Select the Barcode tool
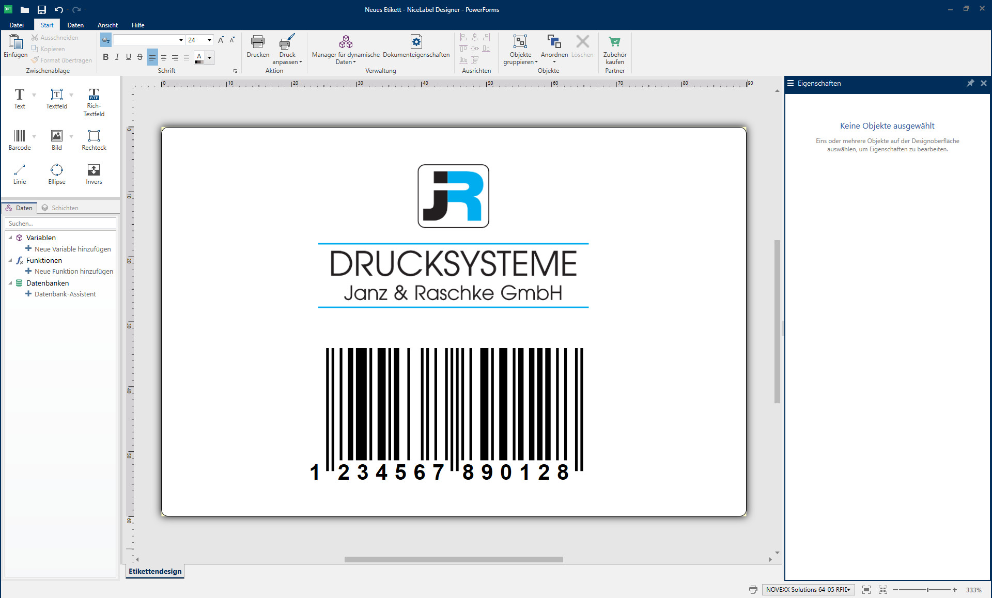Image resolution: width=992 pixels, height=598 pixels. 19,139
